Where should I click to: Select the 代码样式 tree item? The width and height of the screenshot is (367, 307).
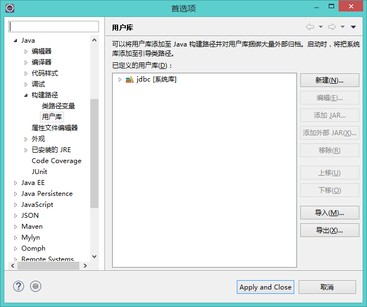[45, 73]
